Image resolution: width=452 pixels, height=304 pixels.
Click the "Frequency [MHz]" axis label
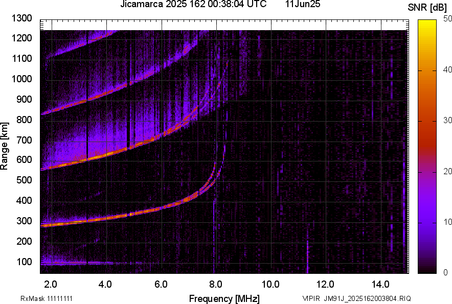pos(224,298)
